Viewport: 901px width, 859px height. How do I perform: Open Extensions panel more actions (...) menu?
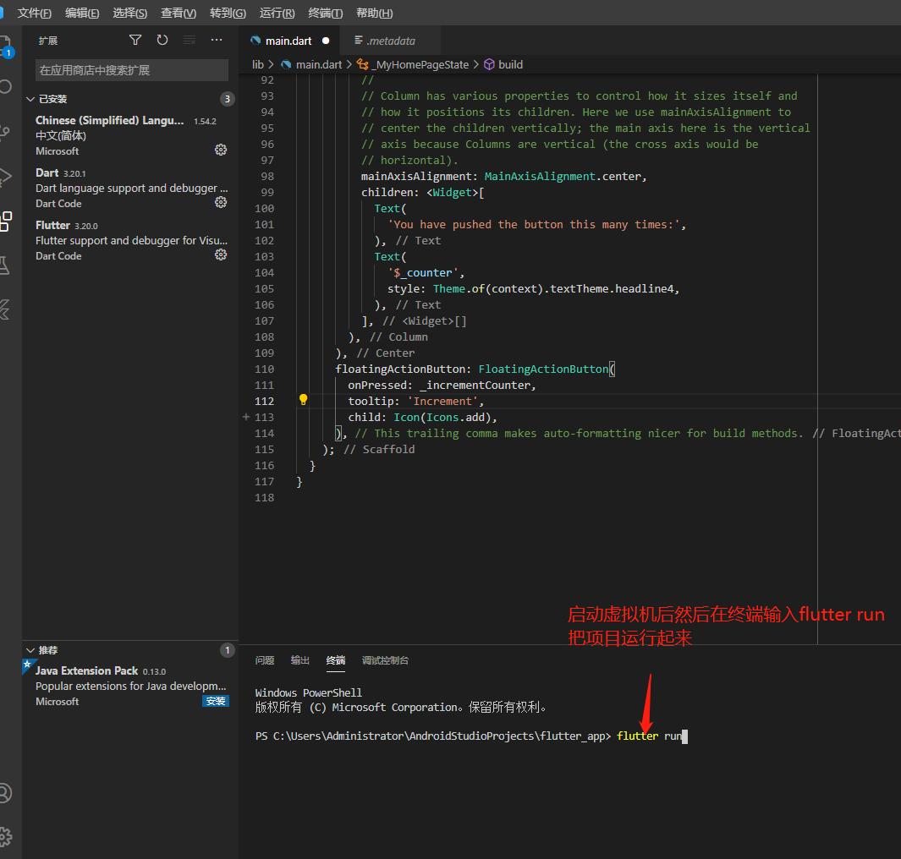pos(216,39)
